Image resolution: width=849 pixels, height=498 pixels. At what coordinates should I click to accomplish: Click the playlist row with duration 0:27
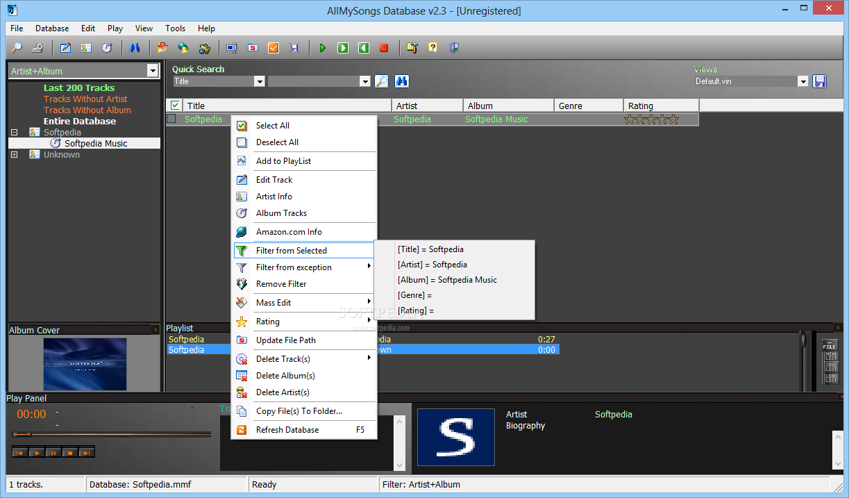click(x=362, y=340)
